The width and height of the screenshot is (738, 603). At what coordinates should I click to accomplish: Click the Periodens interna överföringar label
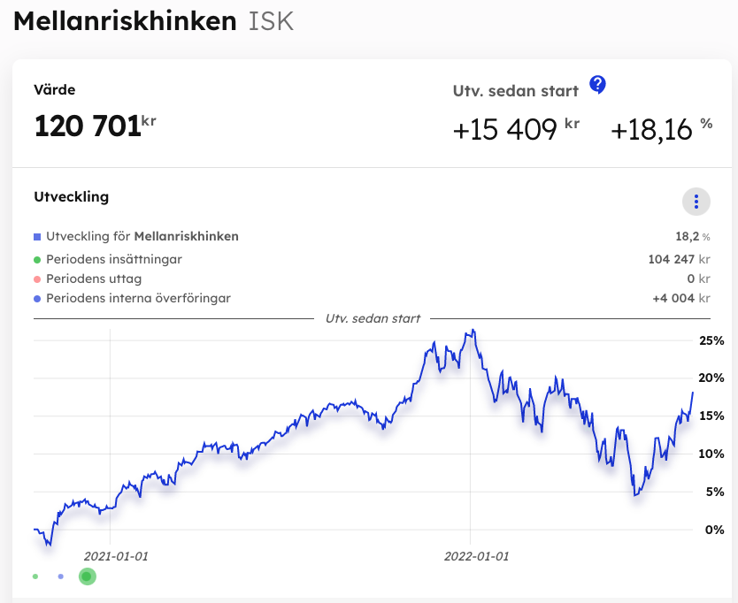(x=138, y=299)
